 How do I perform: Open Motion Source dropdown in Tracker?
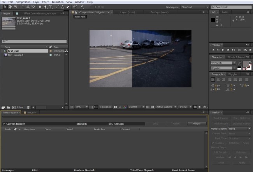coord(240,129)
